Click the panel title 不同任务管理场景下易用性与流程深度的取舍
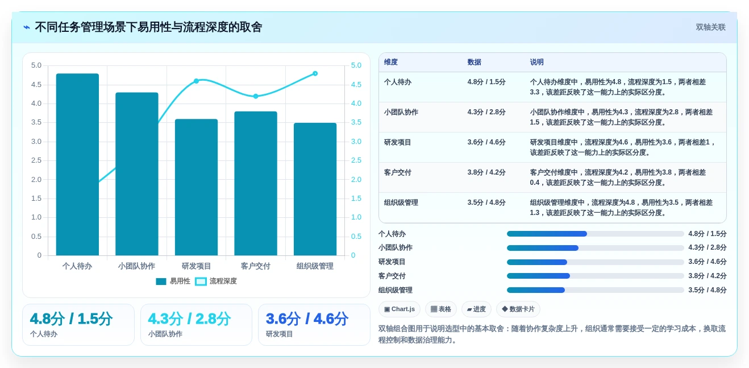 (x=148, y=27)
